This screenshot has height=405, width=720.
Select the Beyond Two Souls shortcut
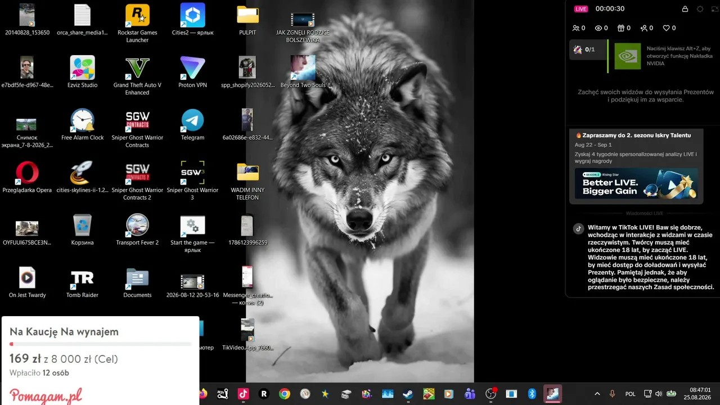(303, 72)
